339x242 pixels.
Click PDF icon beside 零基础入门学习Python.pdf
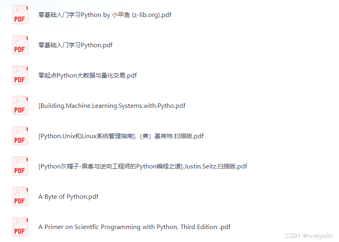(20, 45)
